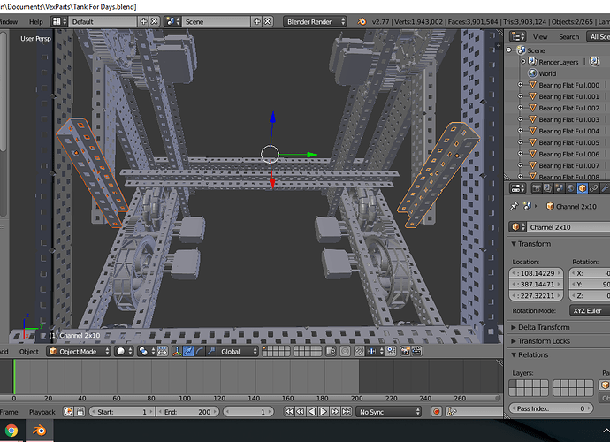Toggle the first scene layer button in the 3D header
This screenshot has height=442, width=610.
coord(265,348)
